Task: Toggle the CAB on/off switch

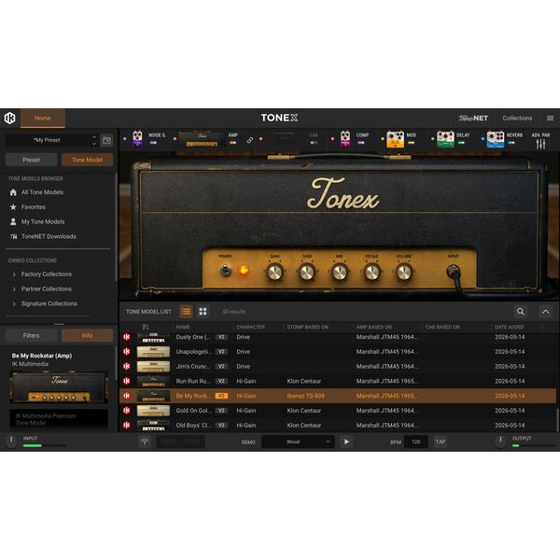Action: [314, 143]
